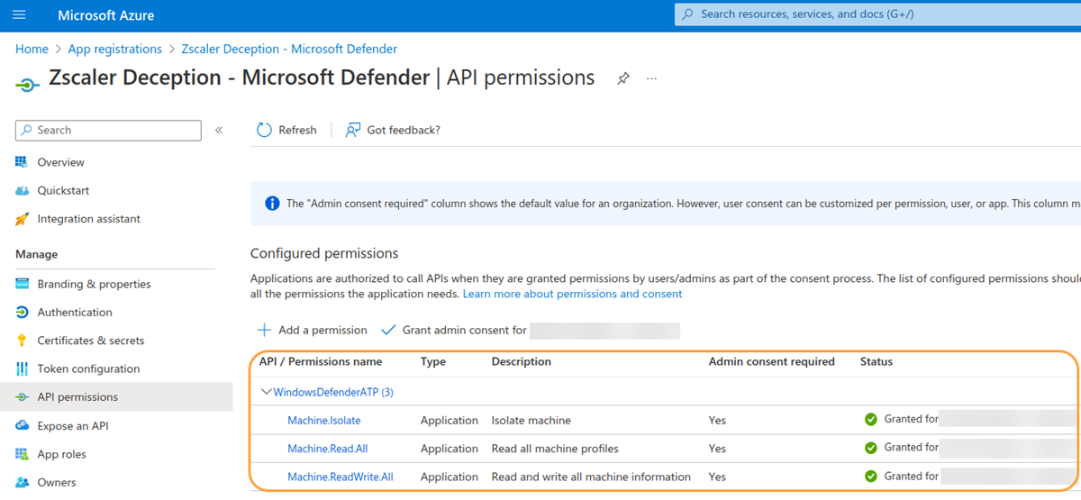Click the Home breadcrumb link

(32, 49)
